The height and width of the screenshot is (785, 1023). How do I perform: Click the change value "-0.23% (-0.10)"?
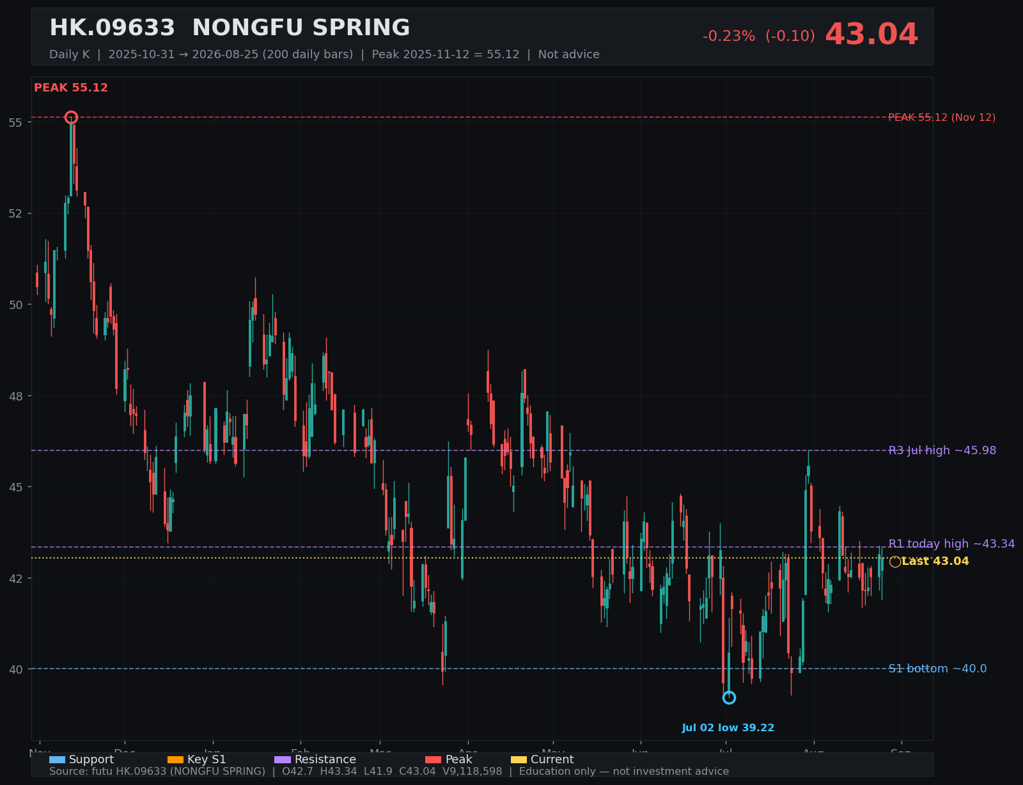(759, 36)
